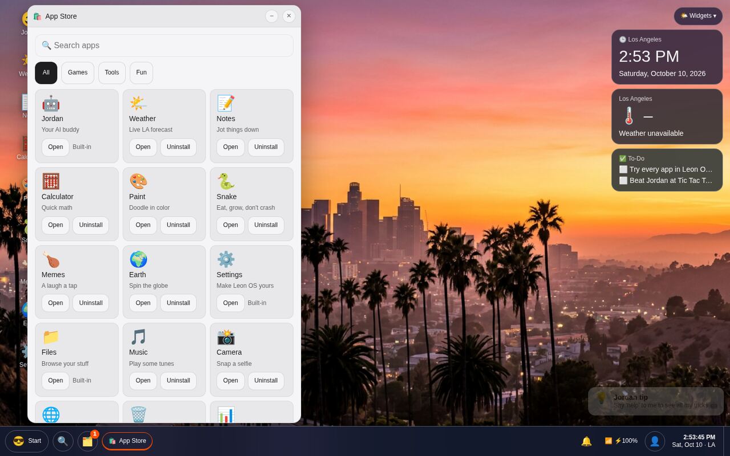Uninstall the Music app
This screenshot has height=456, width=730.
[179, 381]
